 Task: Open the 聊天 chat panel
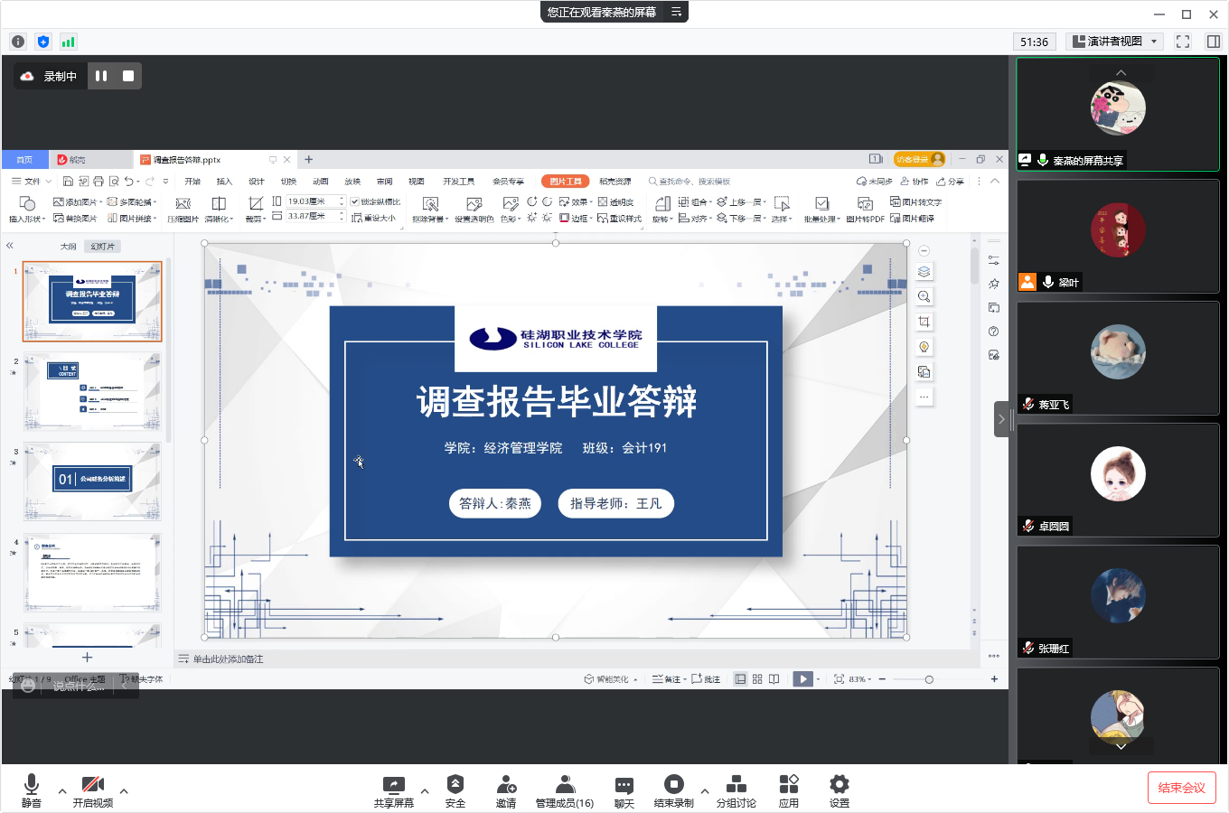[x=623, y=788]
